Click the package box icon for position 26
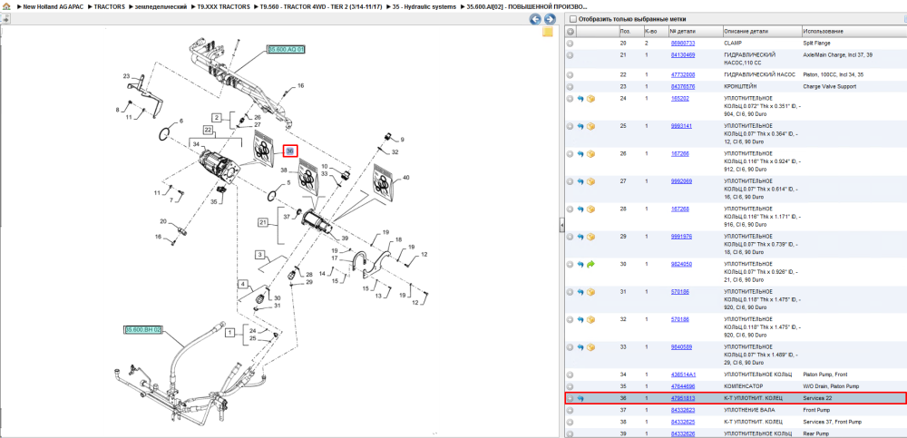This screenshot has width=907, height=438. point(590,154)
